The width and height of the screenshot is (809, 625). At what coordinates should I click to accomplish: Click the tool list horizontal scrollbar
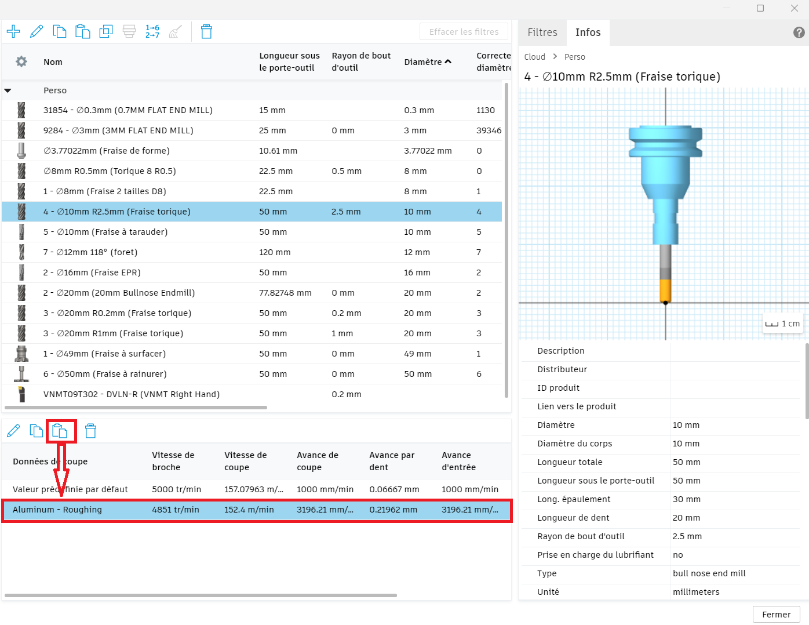coord(136,408)
